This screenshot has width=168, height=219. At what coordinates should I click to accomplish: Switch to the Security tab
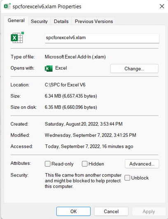pyautogui.click(x=39, y=21)
